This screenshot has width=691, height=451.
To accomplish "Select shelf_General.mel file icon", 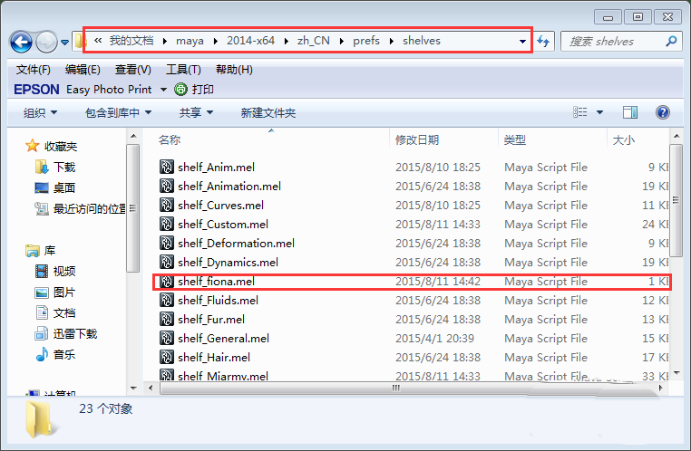I will coord(167,338).
